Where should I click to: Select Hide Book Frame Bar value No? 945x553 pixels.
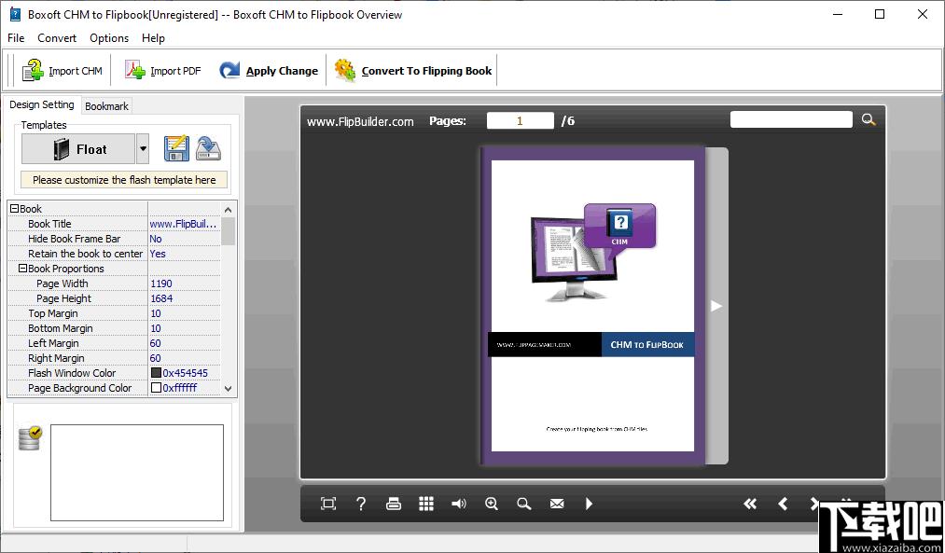[184, 239]
